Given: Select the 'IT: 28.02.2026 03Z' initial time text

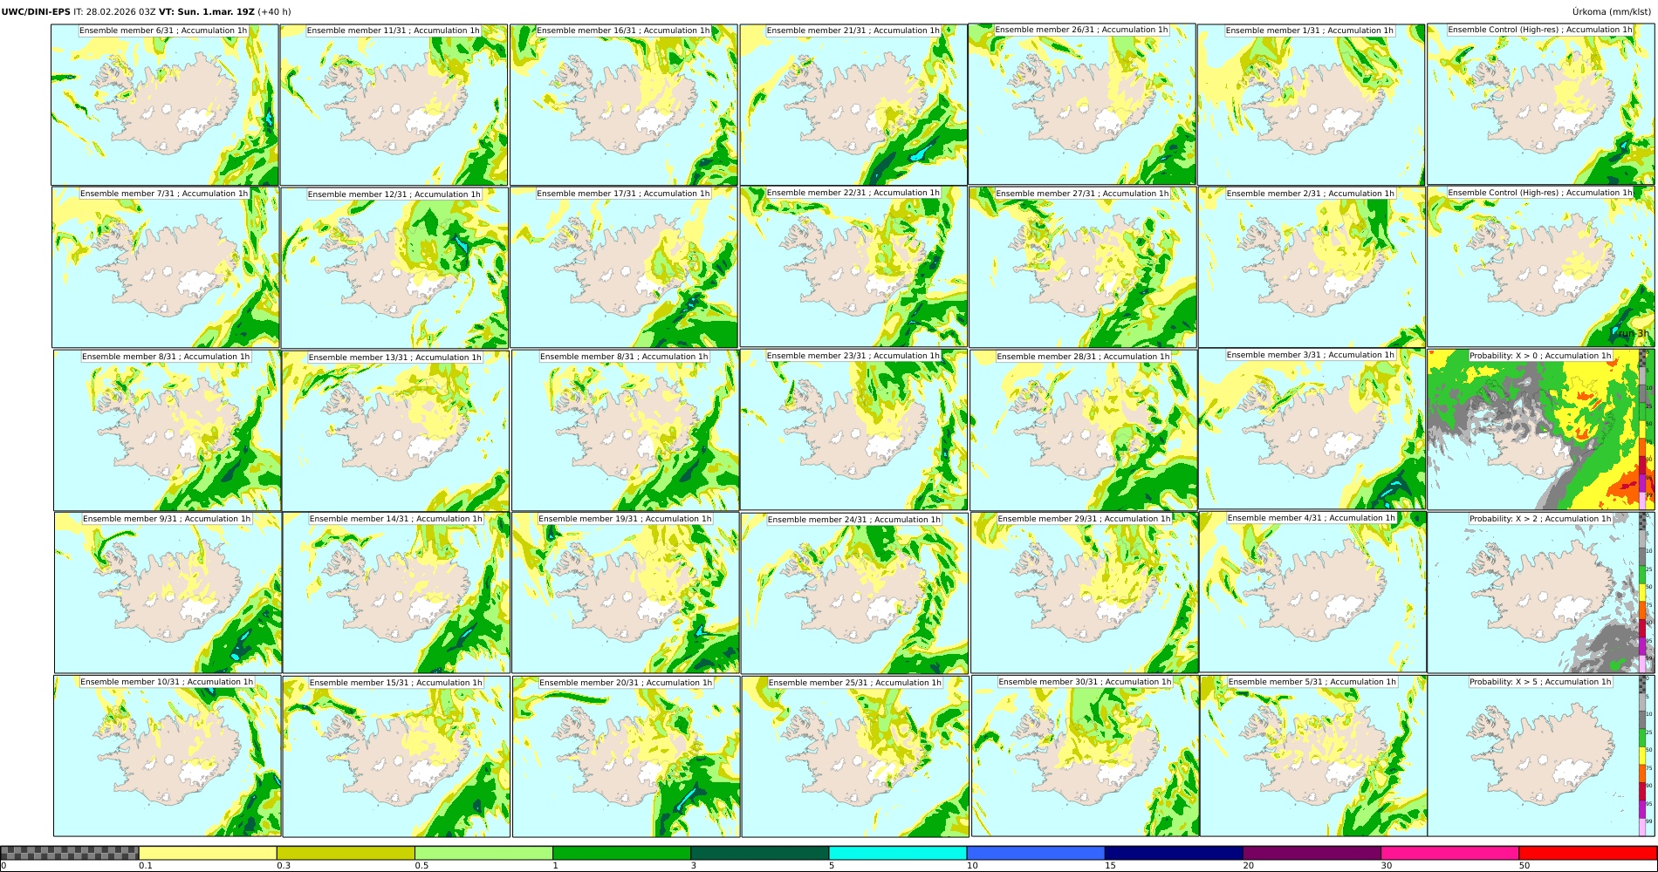Looking at the screenshot, I should (x=114, y=12).
